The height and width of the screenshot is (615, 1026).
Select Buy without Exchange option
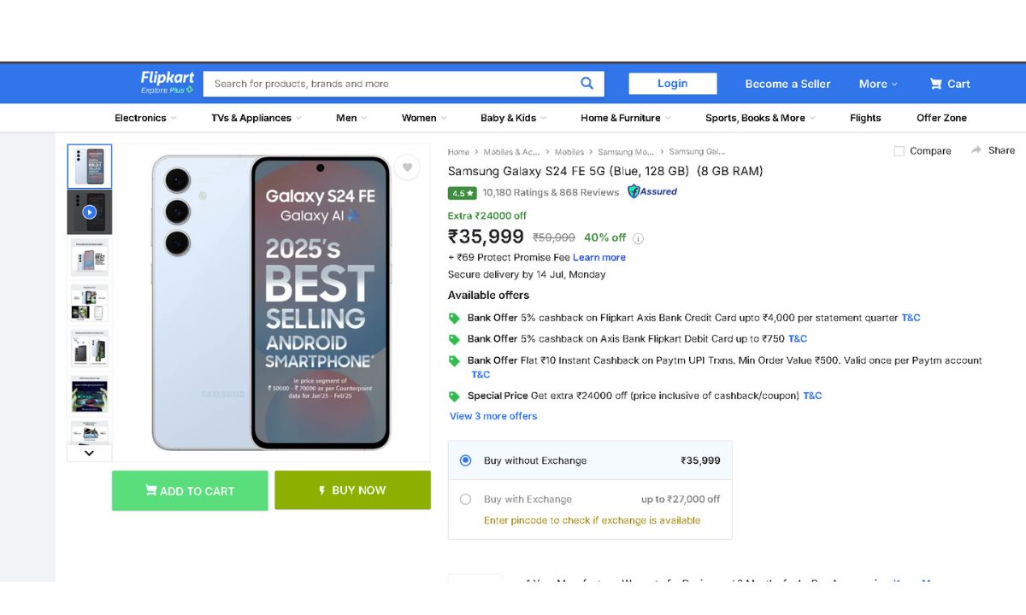coord(465,460)
